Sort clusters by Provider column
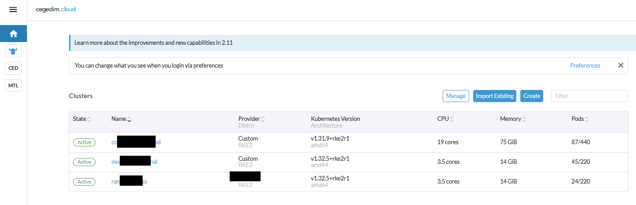 click(x=251, y=119)
